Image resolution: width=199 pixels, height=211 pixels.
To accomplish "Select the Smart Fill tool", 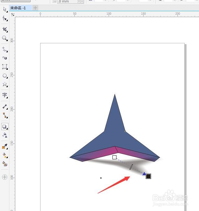I will [x=5, y=164].
